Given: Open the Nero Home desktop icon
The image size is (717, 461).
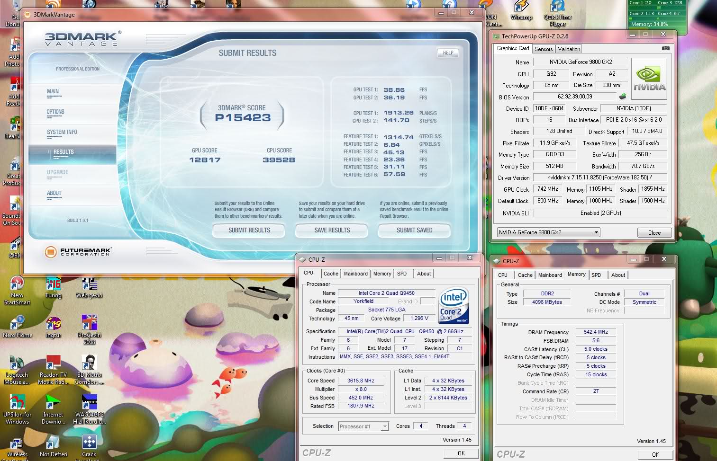Looking at the screenshot, I should pyautogui.click(x=18, y=327).
